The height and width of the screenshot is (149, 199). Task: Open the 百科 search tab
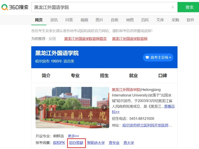coord(145,20)
